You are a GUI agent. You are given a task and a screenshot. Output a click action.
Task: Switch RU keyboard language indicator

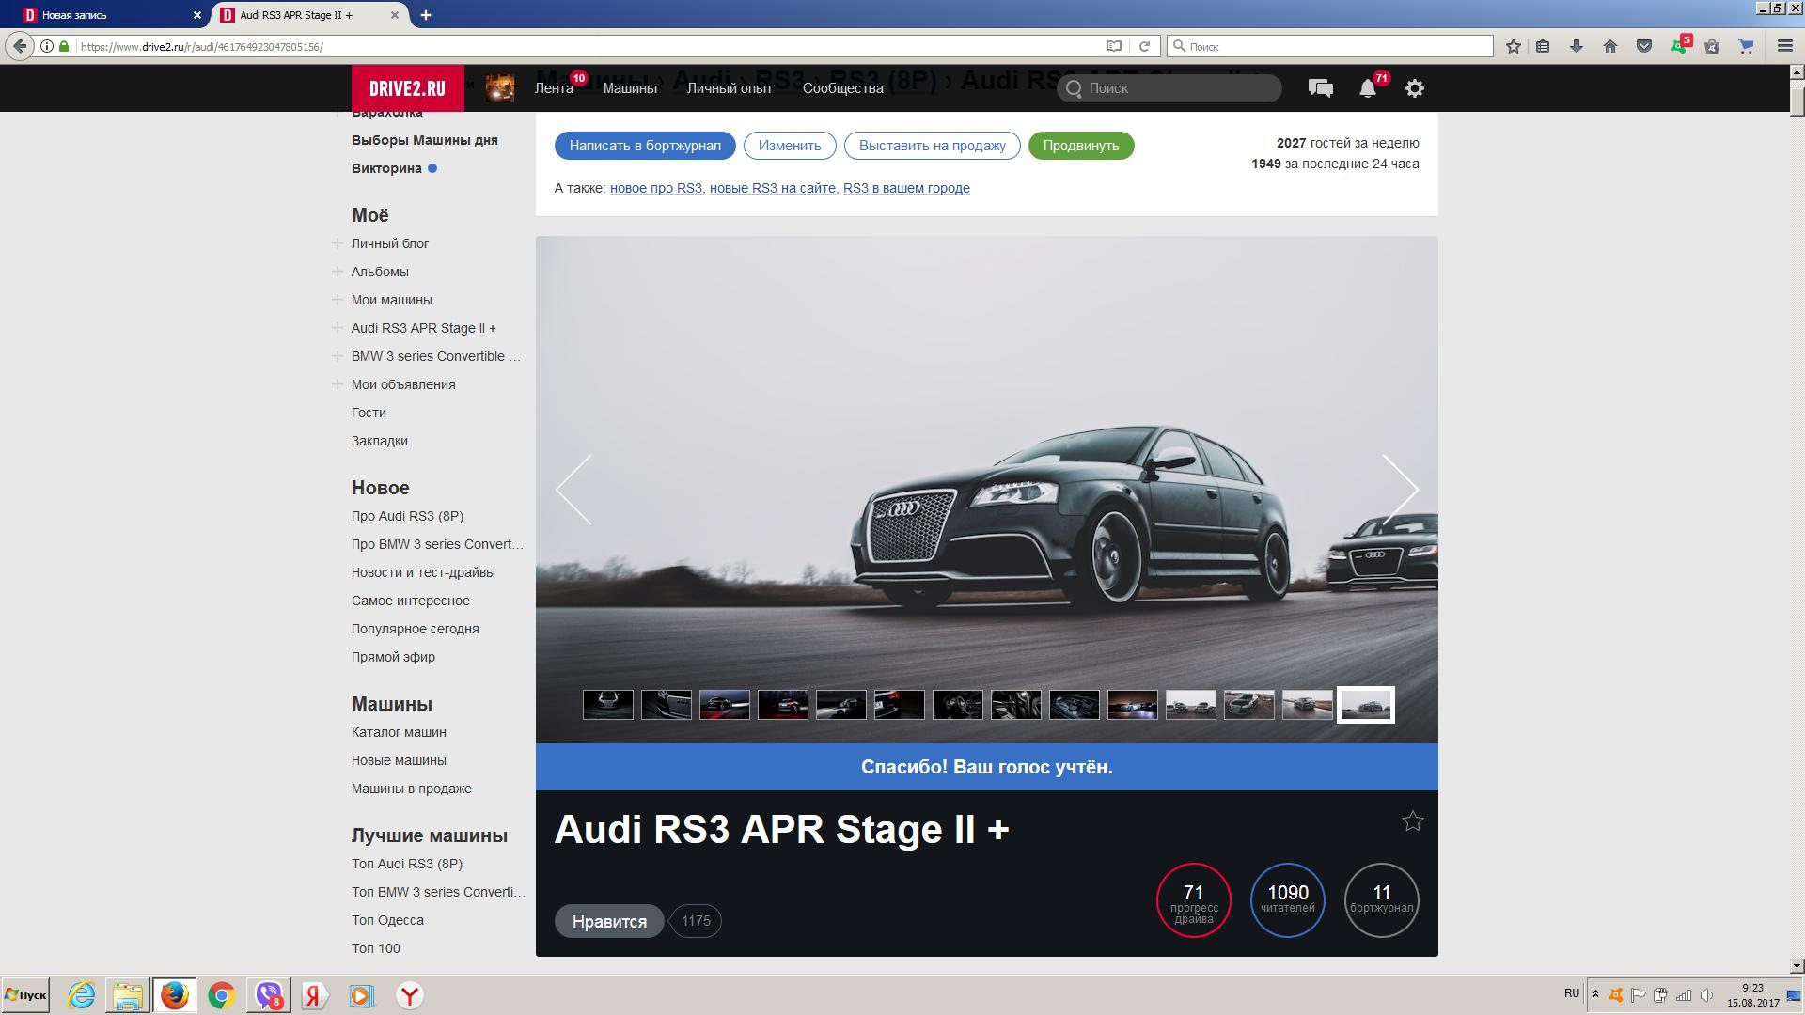coord(1572,993)
